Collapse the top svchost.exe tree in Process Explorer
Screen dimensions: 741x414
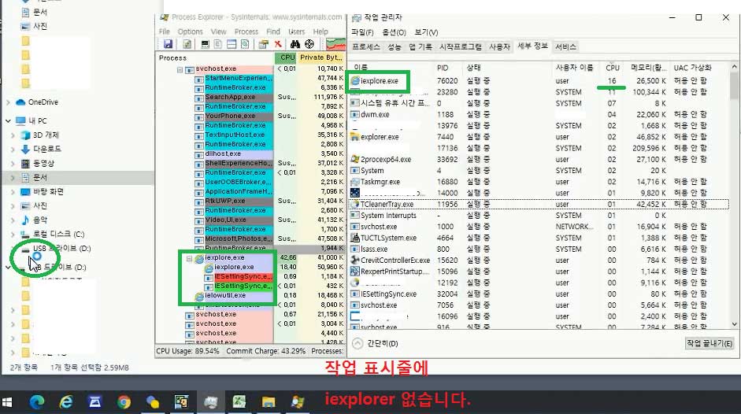tap(180, 69)
